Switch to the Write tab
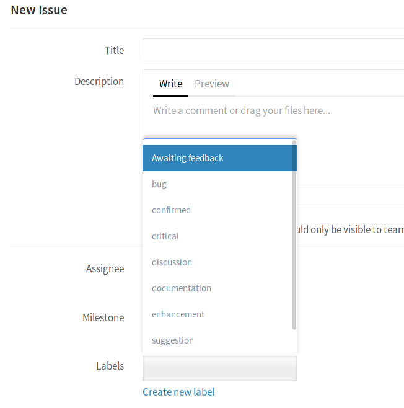Viewport: 404px width, 408px height. pyautogui.click(x=170, y=84)
